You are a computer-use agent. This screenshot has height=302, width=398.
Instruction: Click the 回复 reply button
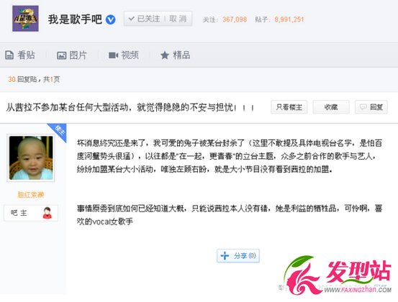tap(371, 107)
